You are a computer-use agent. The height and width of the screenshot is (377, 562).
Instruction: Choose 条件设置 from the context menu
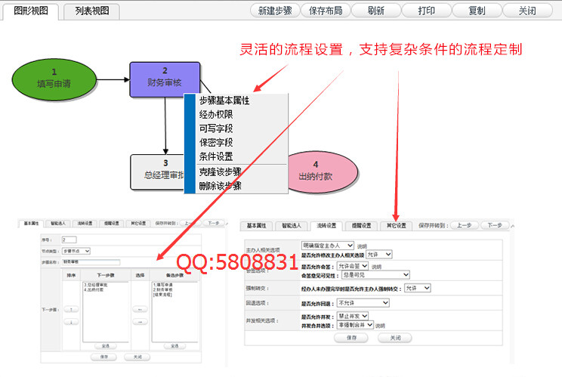[216, 156]
